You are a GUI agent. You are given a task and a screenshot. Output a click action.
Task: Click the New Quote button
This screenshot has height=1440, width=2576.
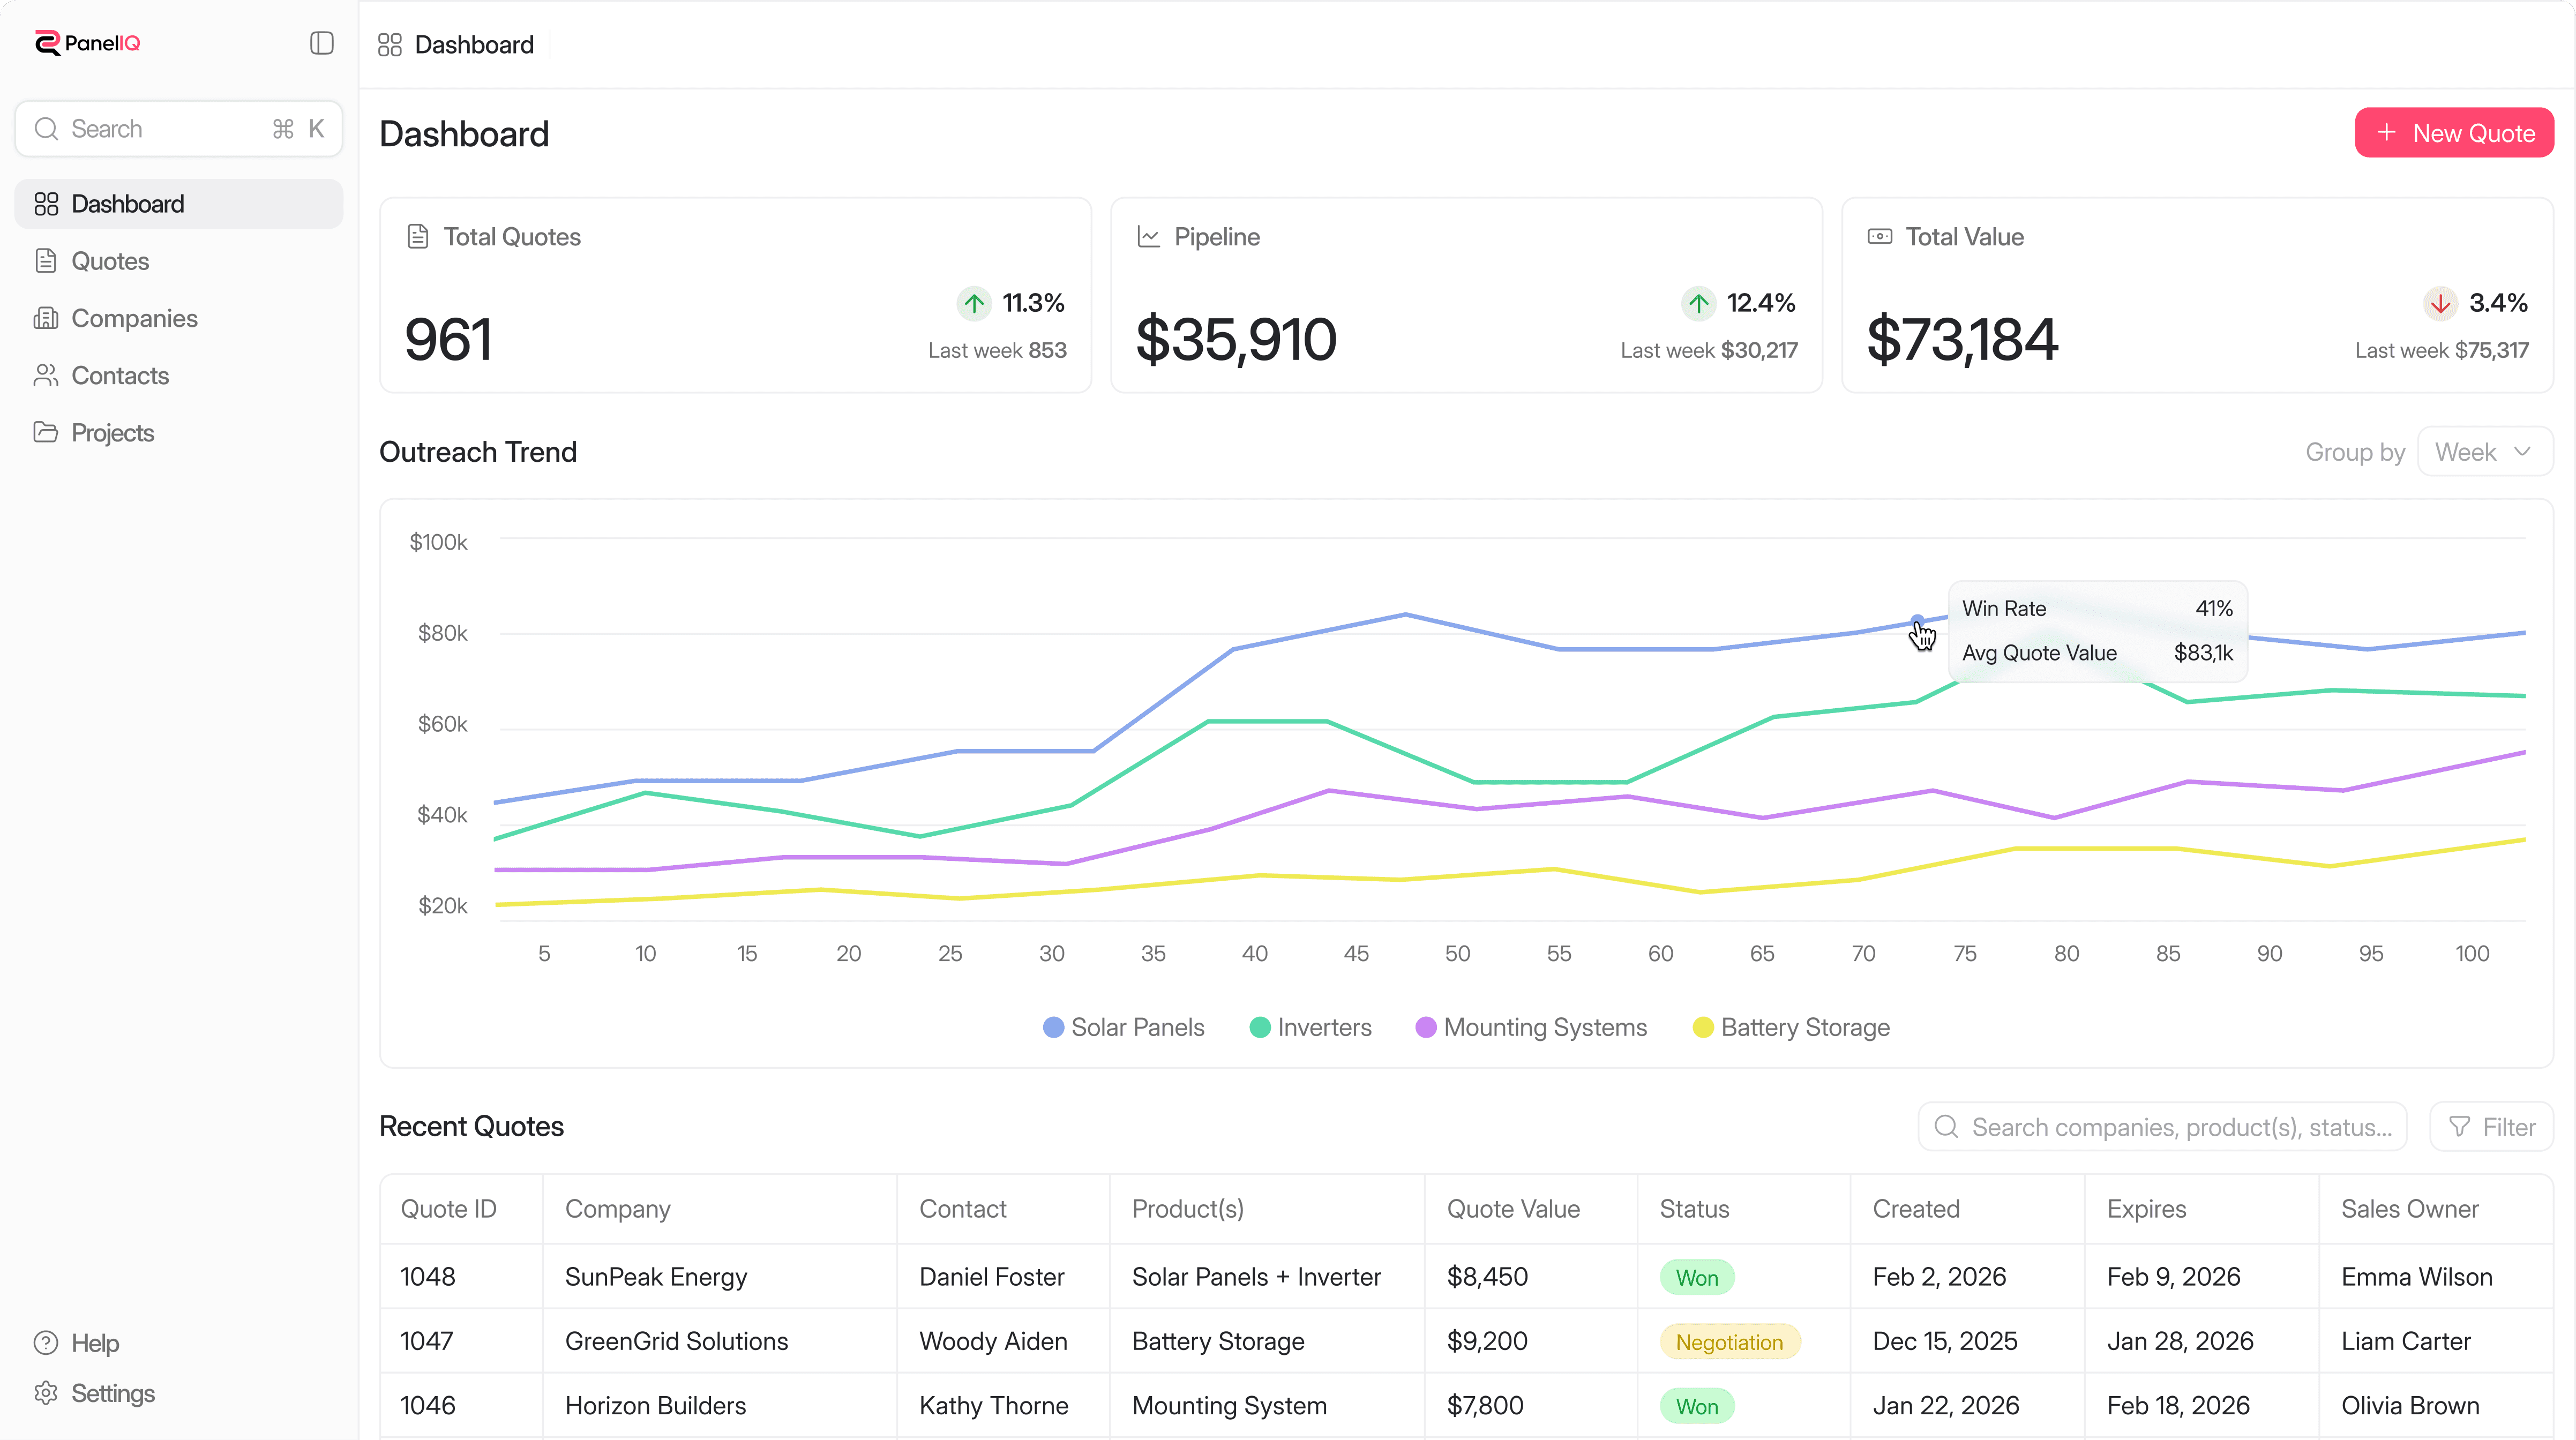coord(2454,133)
